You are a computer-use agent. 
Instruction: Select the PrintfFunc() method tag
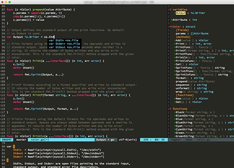(x=205, y=54)
